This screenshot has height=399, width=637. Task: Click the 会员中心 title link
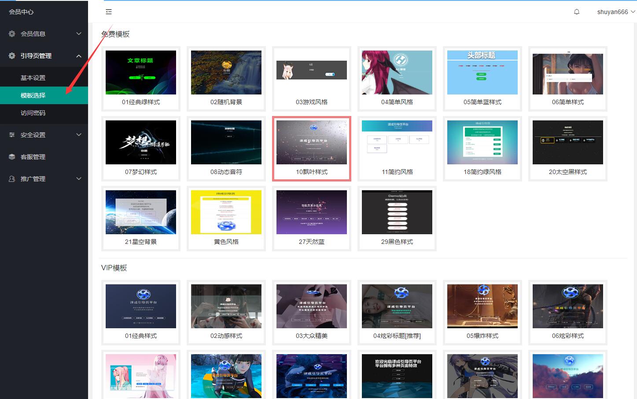pyautogui.click(x=21, y=12)
